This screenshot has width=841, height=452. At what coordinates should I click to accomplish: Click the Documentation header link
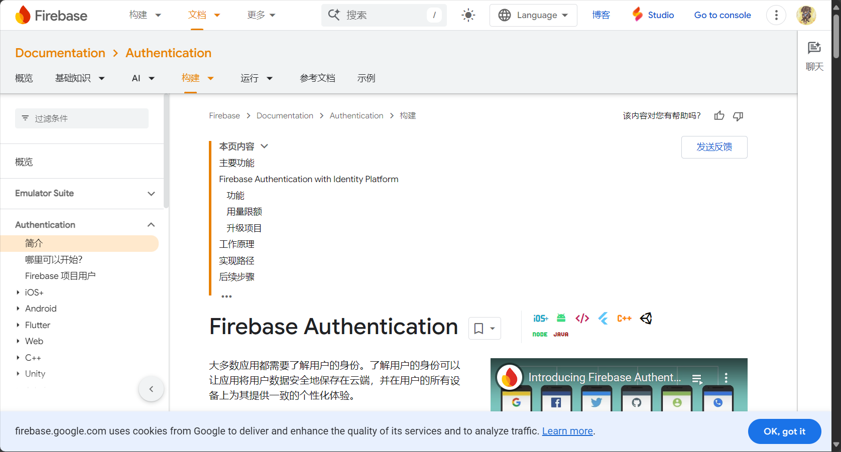(60, 53)
